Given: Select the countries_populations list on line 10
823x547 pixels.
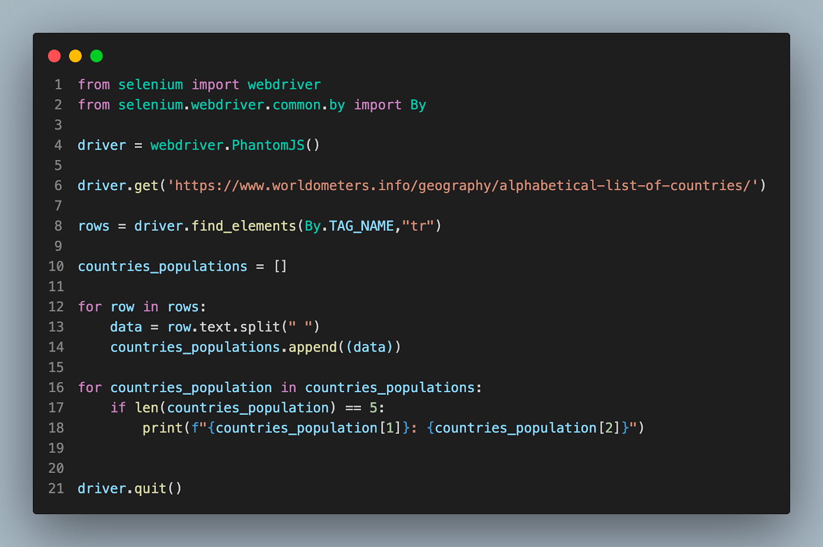Looking at the screenshot, I should (x=163, y=266).
